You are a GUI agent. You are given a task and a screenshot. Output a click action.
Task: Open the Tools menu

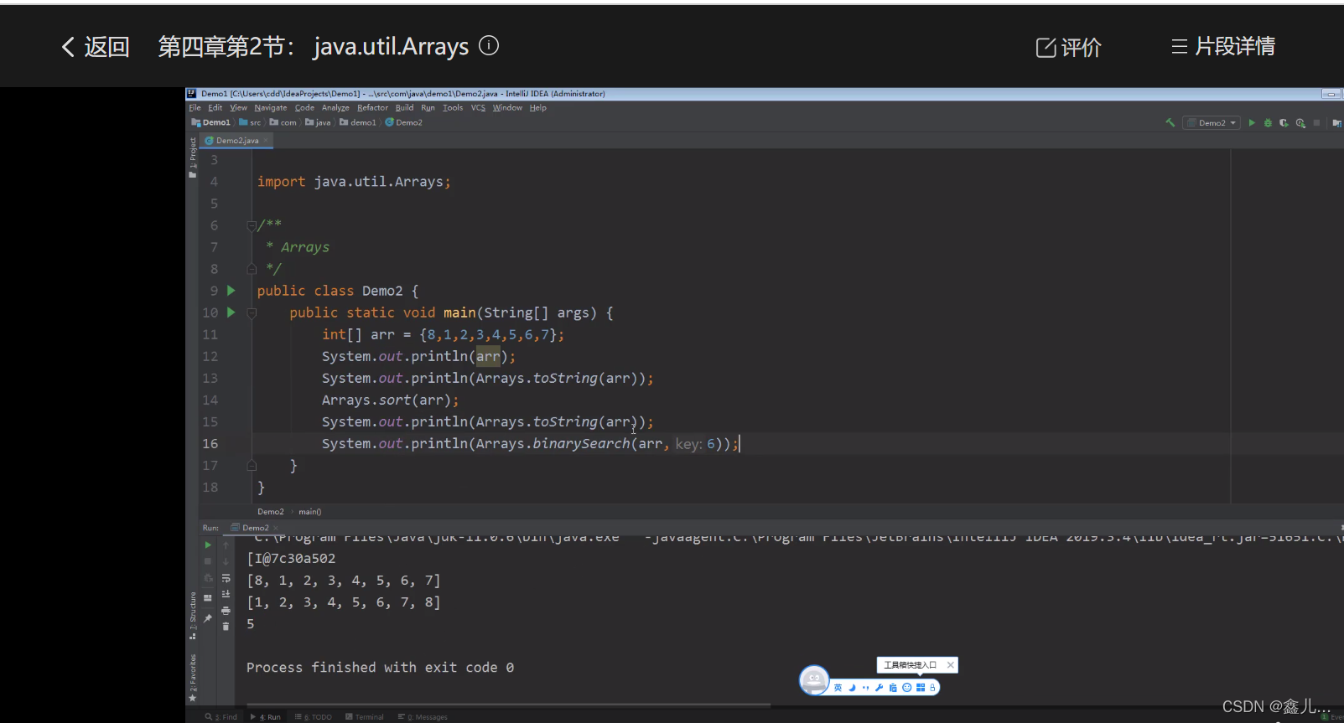pyautogui.click(x=453, y=108)
